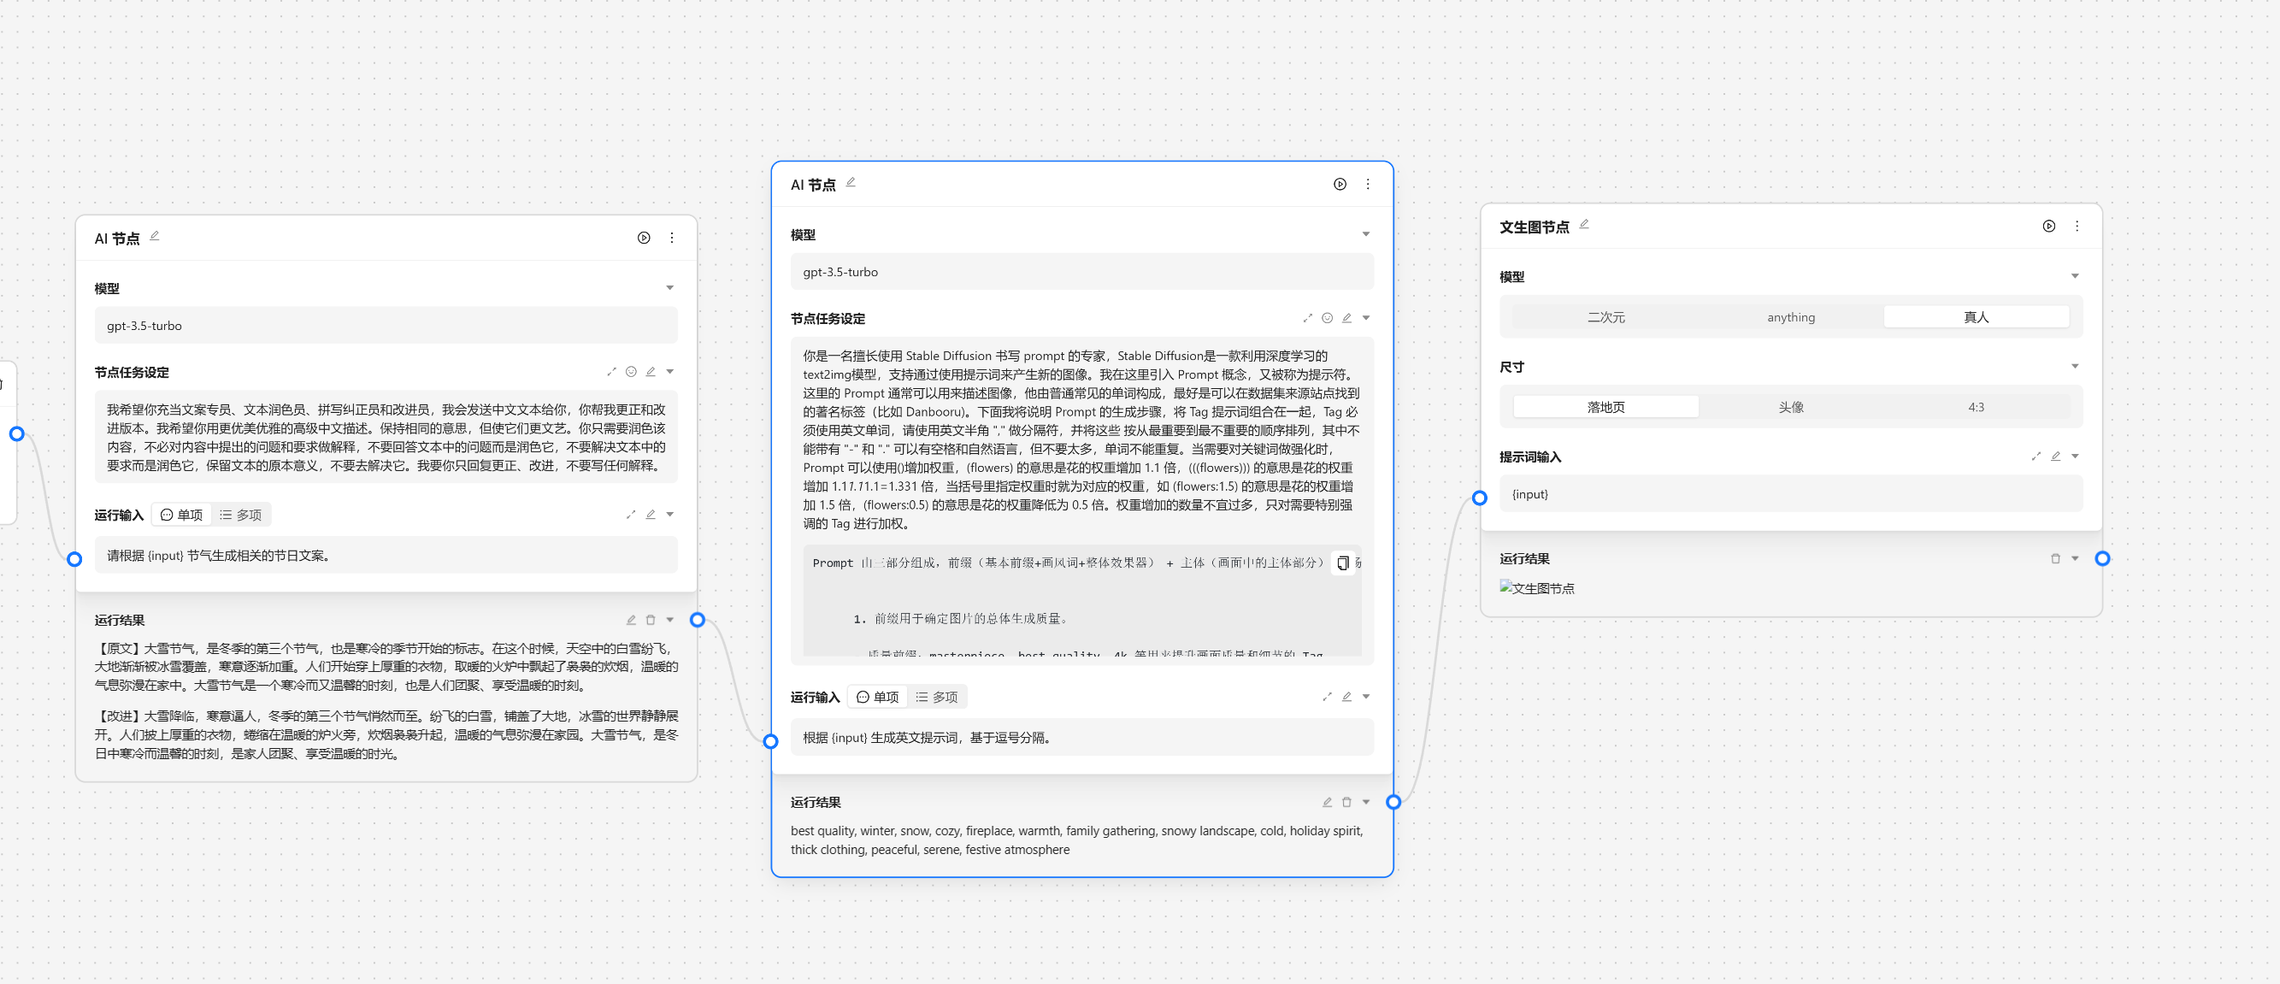Switch left node 运行输入 to 多项
The width and height of the screenshot is (2280, 984).
click(241, 515)
